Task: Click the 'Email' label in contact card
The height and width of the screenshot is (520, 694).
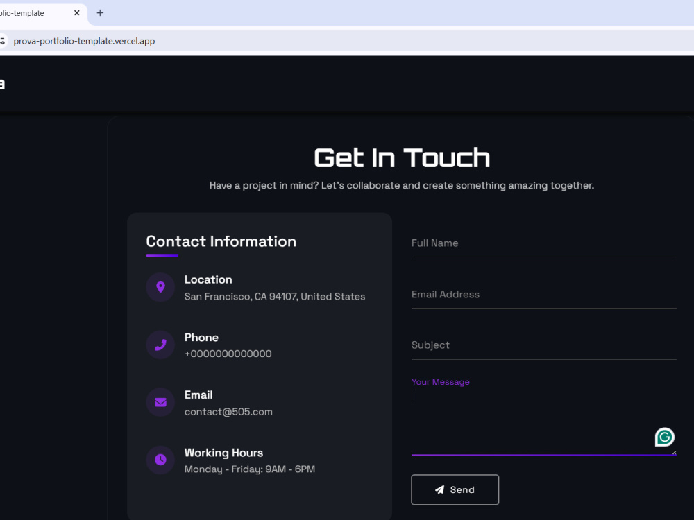Action: (198, 395)
